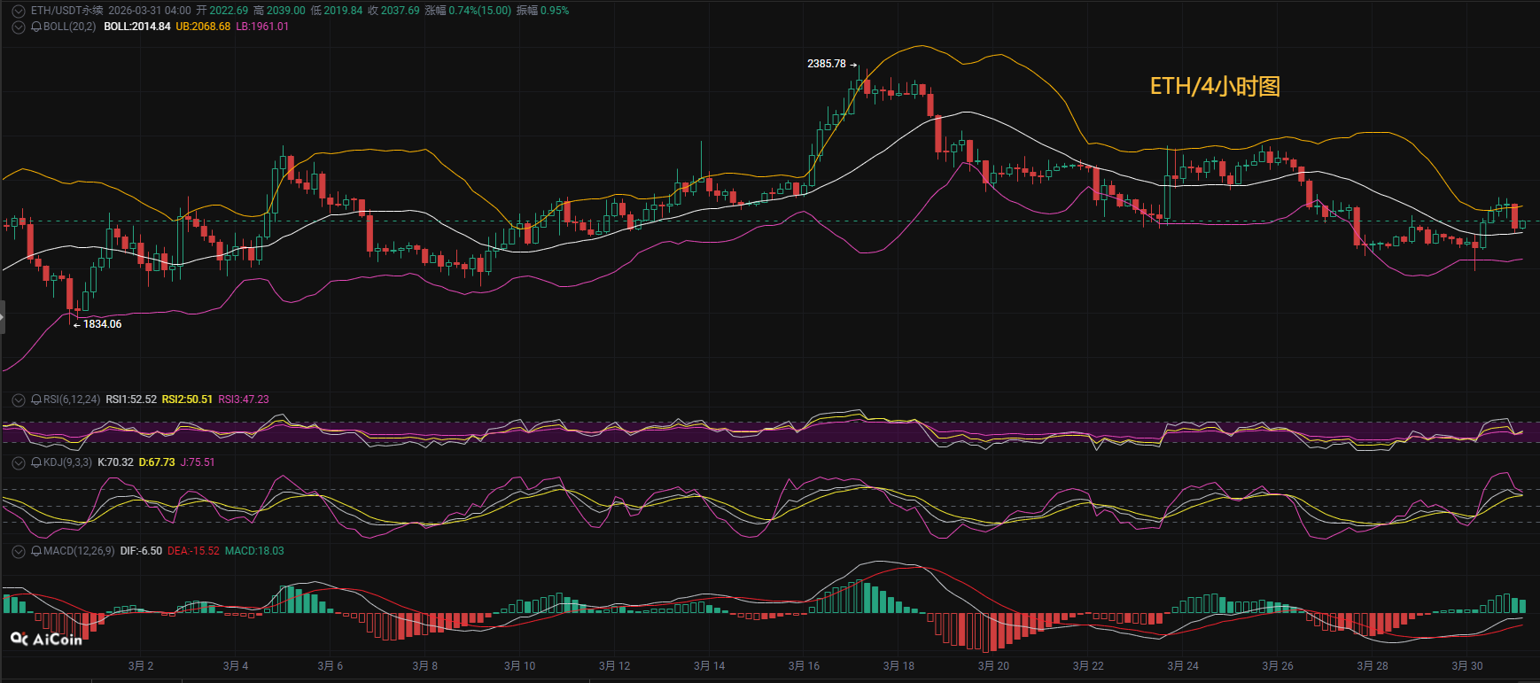Collapse the ETH/USDT main chart chevron
Image resolution: width=1540 pixels, height=683 pixels.
tap(18, 11)
